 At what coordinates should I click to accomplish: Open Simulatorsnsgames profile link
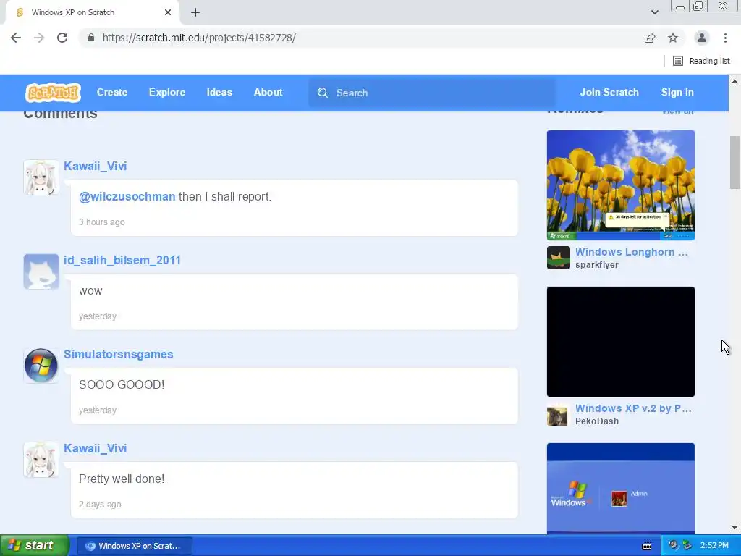pos(118,354)
